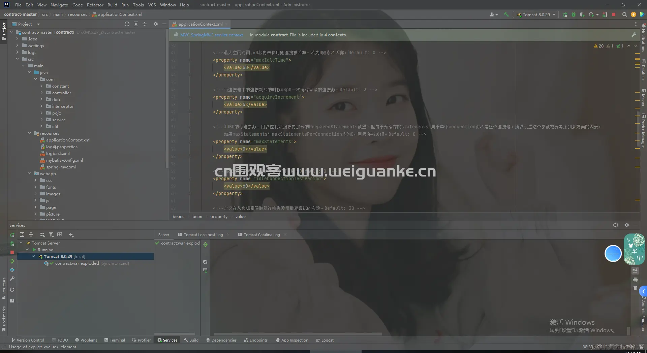This screenshot has width=647, height=353.
Task: Collapse Tomcat Server node in Services
Action: coord(21,243)
